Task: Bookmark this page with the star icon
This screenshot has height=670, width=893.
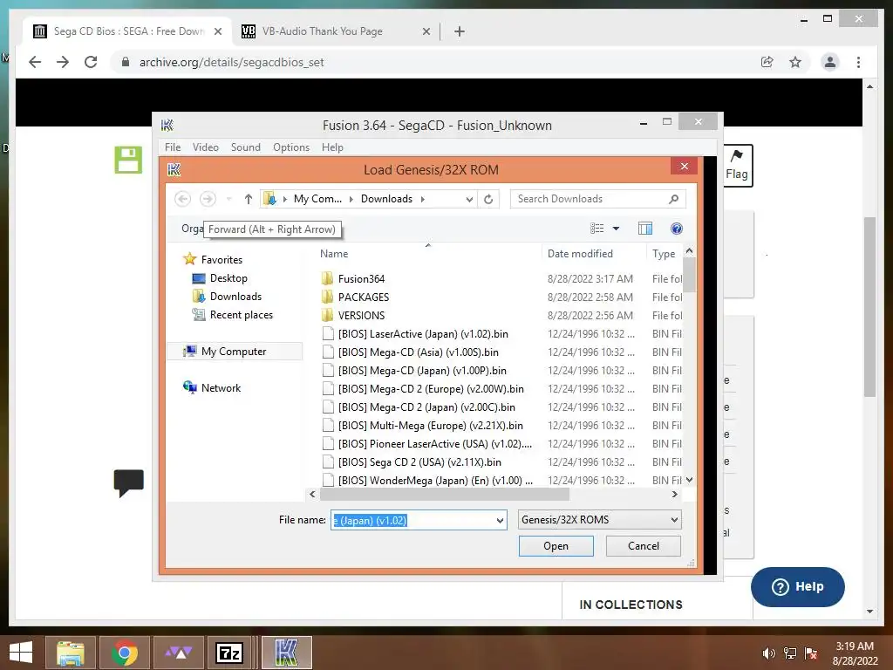Action: coord(795,62)
